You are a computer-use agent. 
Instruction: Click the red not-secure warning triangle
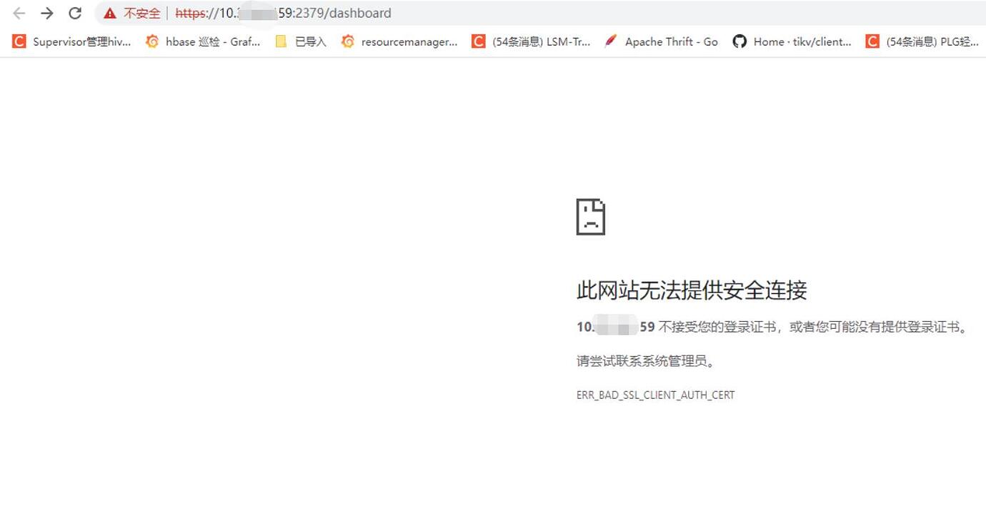[x=109, y=13]
